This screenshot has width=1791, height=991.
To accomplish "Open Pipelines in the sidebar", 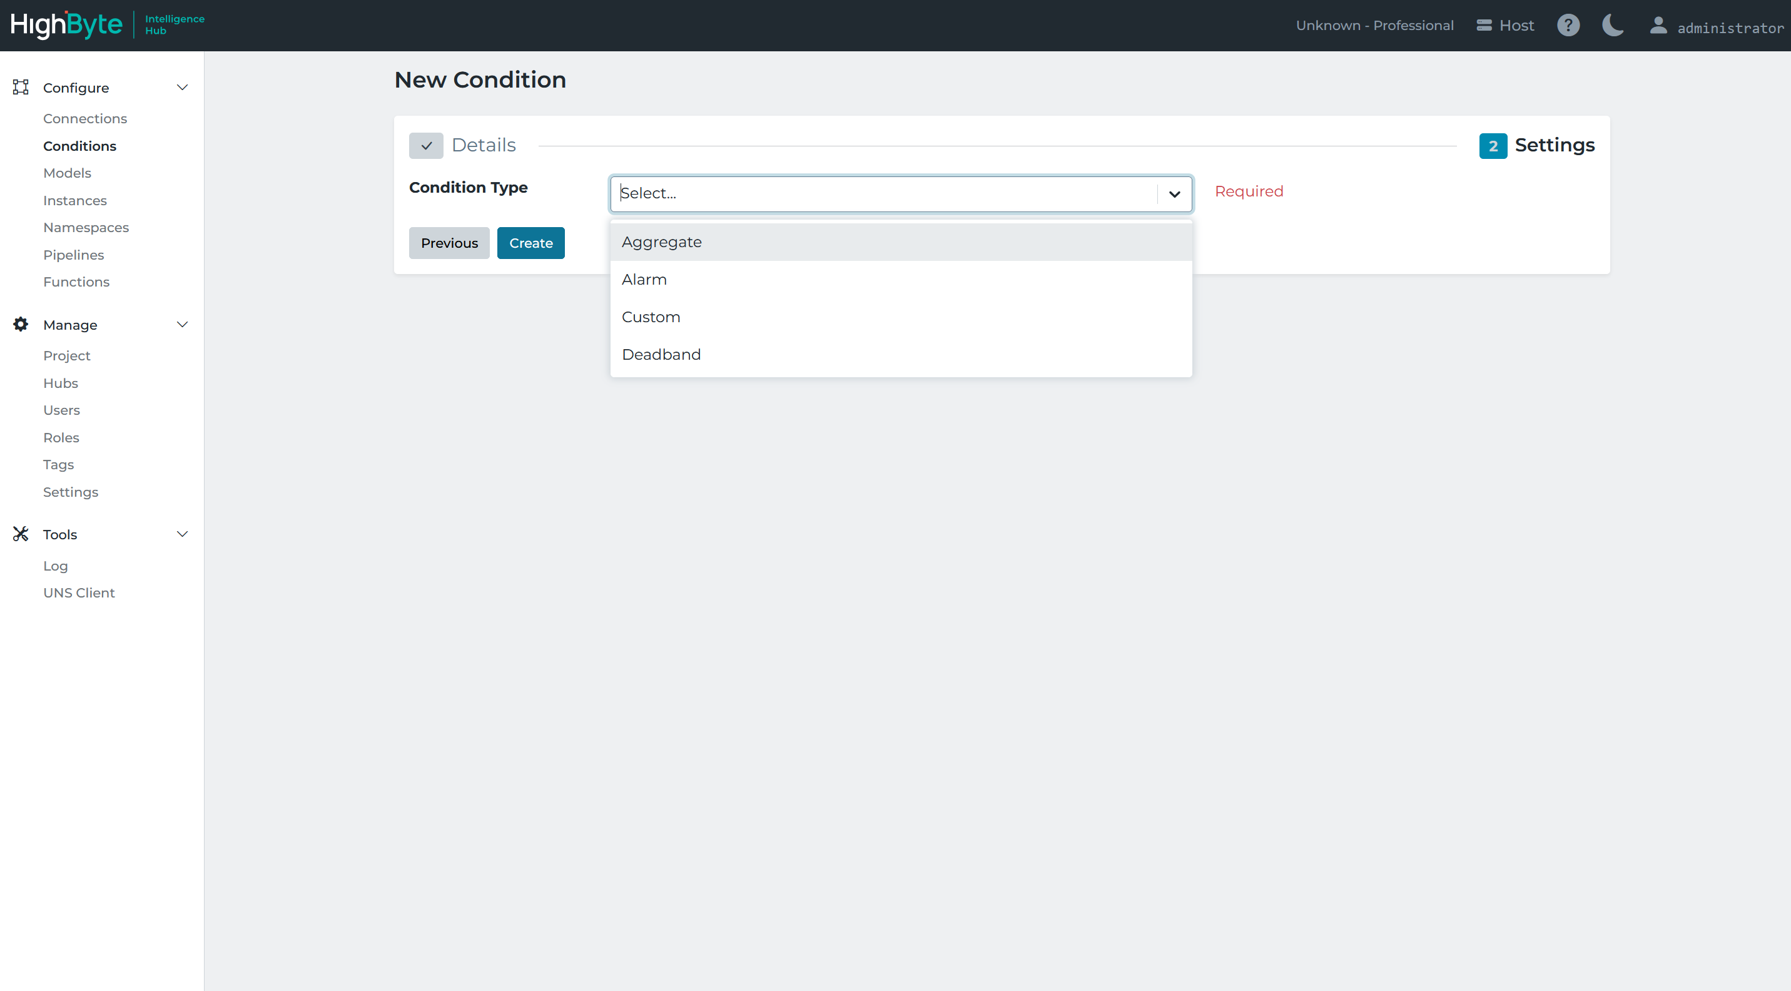I will coord(73,255).
